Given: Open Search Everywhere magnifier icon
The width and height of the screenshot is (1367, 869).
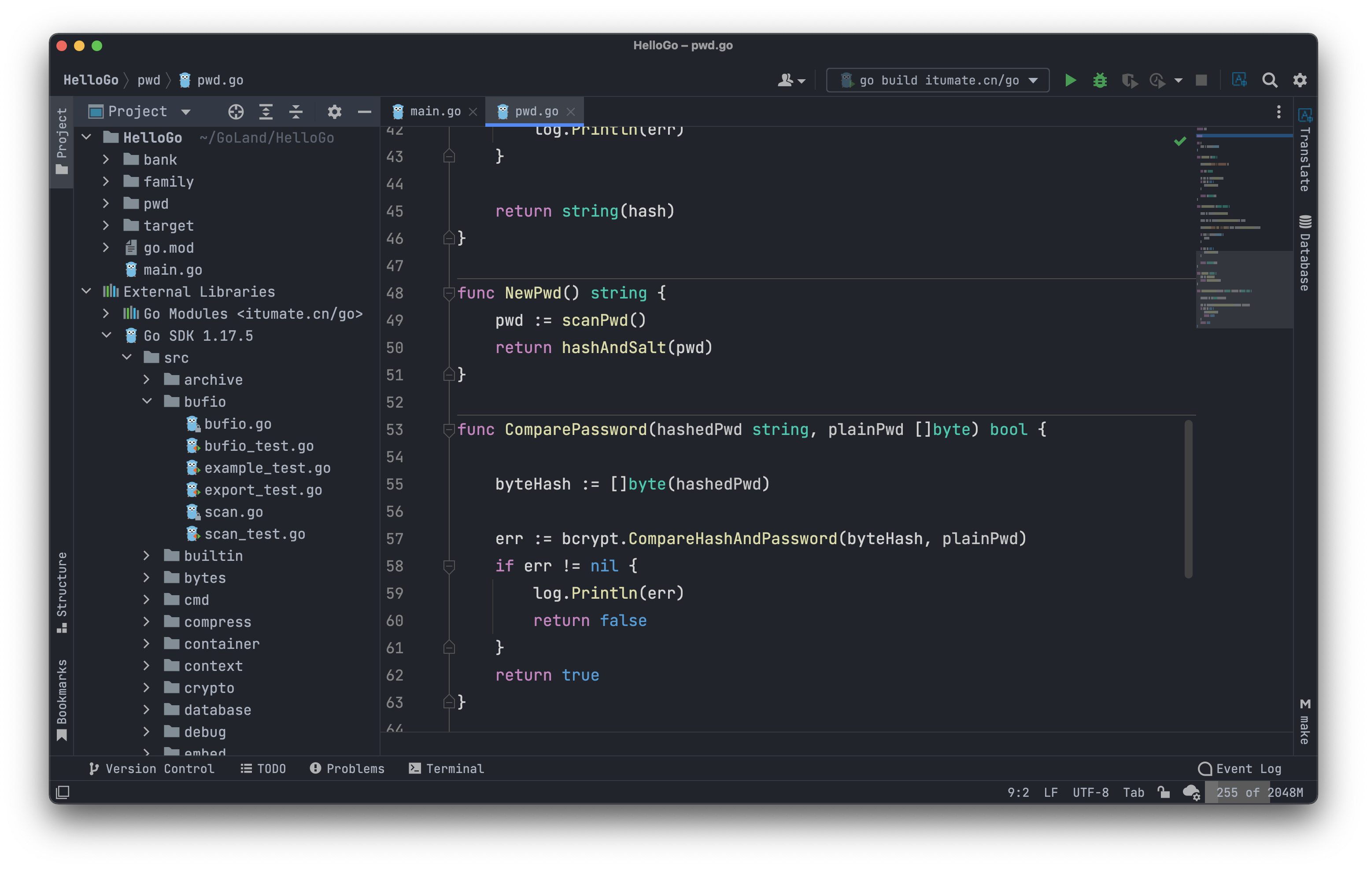Looking at the screenshot, I should 1269,80.
